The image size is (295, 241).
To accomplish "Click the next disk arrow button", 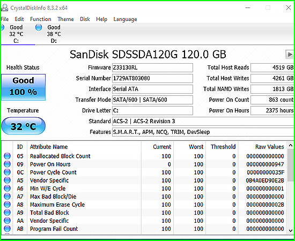I will coord(289,55).
